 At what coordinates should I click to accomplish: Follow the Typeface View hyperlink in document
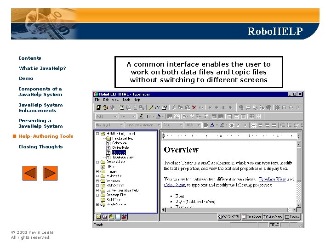[272, 179]
